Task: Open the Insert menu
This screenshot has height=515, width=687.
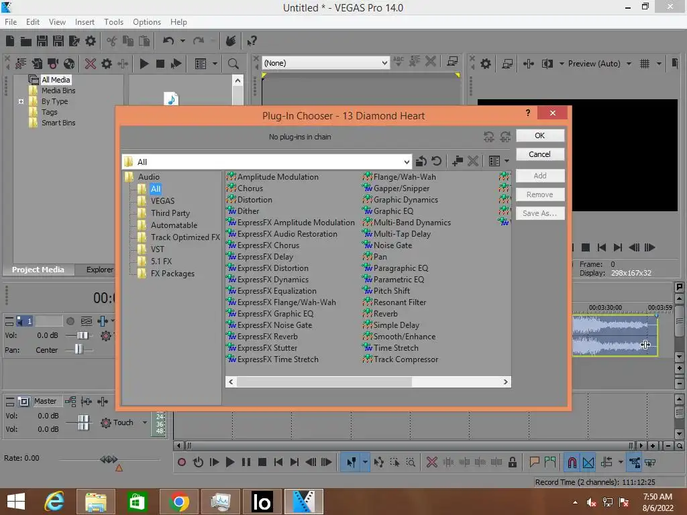Action: pos(85,22)
